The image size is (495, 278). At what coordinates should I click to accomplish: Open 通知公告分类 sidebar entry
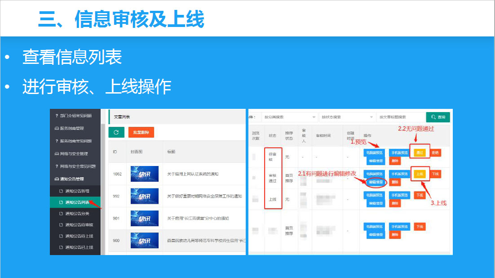click(x=77, y=213)
